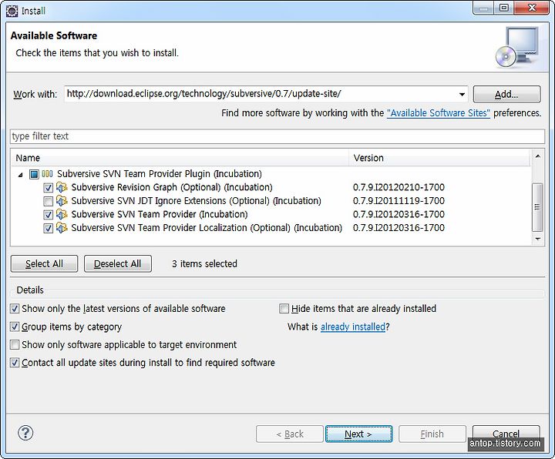Click the Select All button

(x=44, y=264)
